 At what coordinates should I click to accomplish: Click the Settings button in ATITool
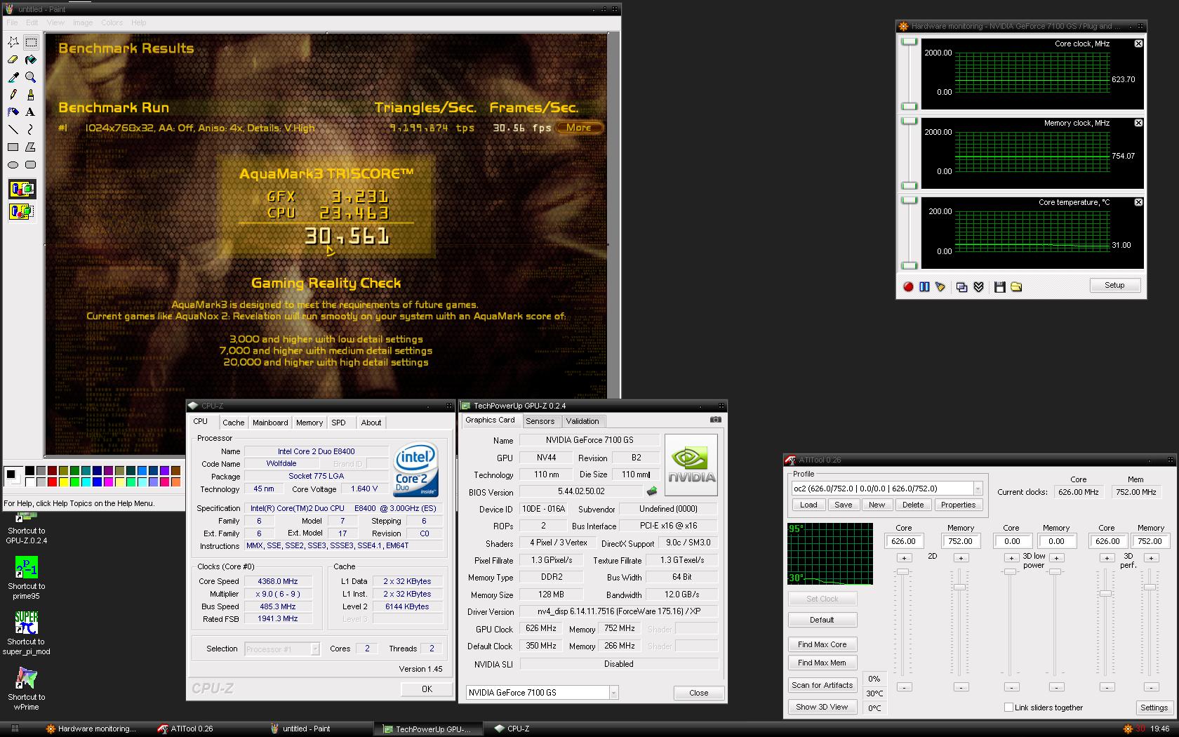click(1154, 708)
